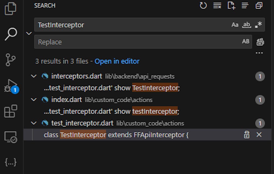Collapse all search results
This screenshot has height=174, width=274.
click(259, 5)
